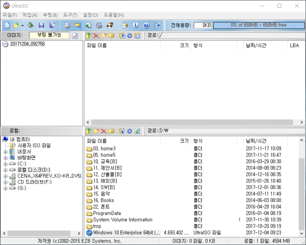Click the 파일 이름 column header in the image file list
The image size is (306, 245).
point(122,46)
